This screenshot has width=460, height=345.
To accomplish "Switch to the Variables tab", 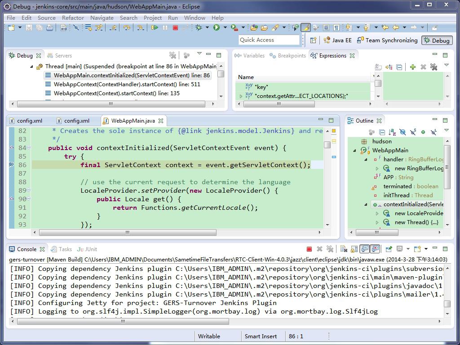I will click(250, 55).
